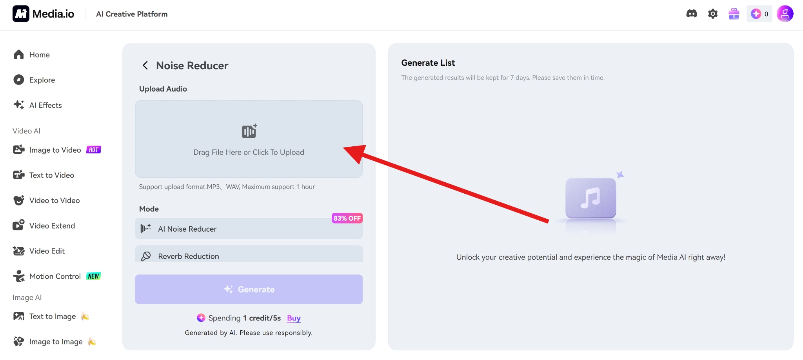Open the settings gear icon

click(712, 14)
